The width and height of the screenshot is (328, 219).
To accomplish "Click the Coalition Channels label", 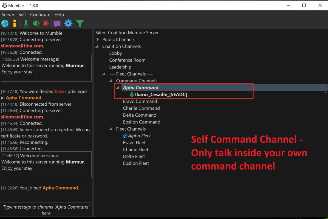I will (x=121, y=46).
